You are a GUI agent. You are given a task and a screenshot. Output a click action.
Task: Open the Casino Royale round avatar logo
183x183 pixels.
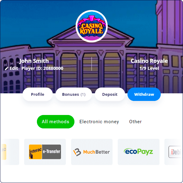(x=91, y=26)
